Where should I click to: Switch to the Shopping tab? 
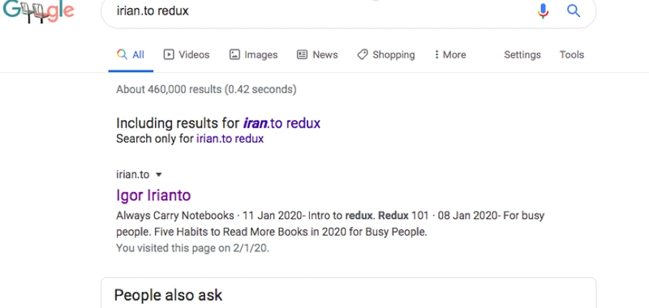386,54
